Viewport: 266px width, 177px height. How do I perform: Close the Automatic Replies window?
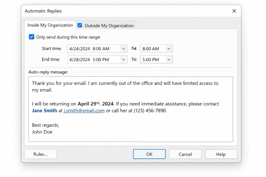point(234,11)
